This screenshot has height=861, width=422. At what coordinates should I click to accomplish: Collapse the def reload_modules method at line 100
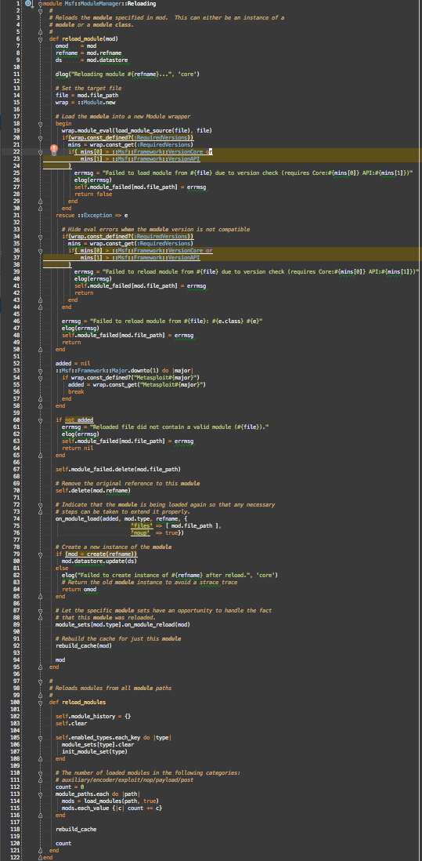pos(40,703)
